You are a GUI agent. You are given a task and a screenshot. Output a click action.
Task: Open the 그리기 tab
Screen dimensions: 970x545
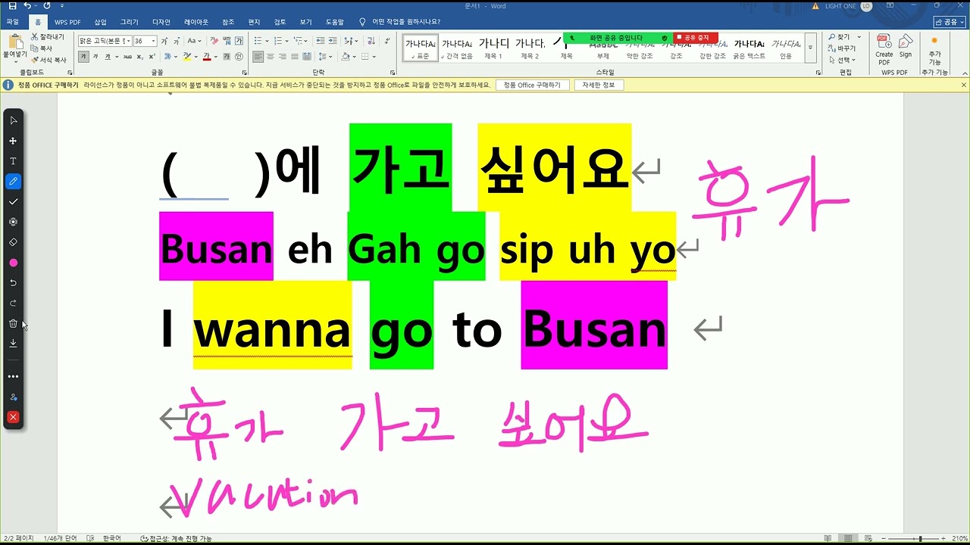click(129, 22)
